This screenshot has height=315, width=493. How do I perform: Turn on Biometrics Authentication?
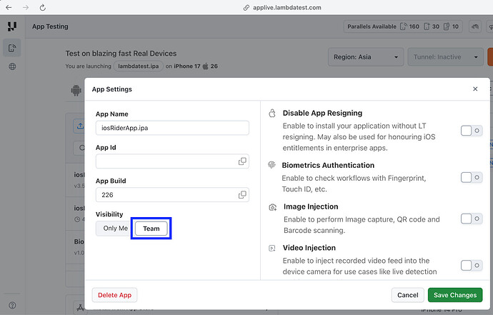(471, 177)
